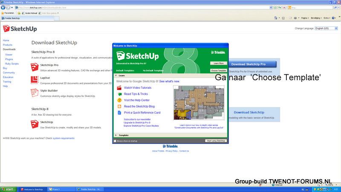Open the address bar history dropdown arrow
Screen dimensions: 341x192
(x=271, y=8)
